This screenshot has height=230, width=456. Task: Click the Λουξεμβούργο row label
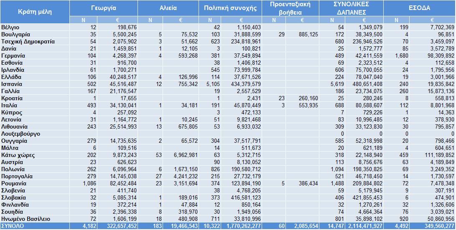[x=20, y=134]
